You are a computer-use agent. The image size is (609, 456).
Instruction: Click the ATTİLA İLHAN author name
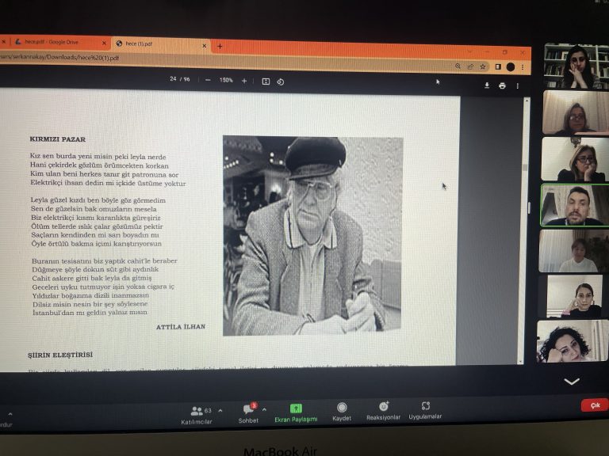(x=181, y=327)
